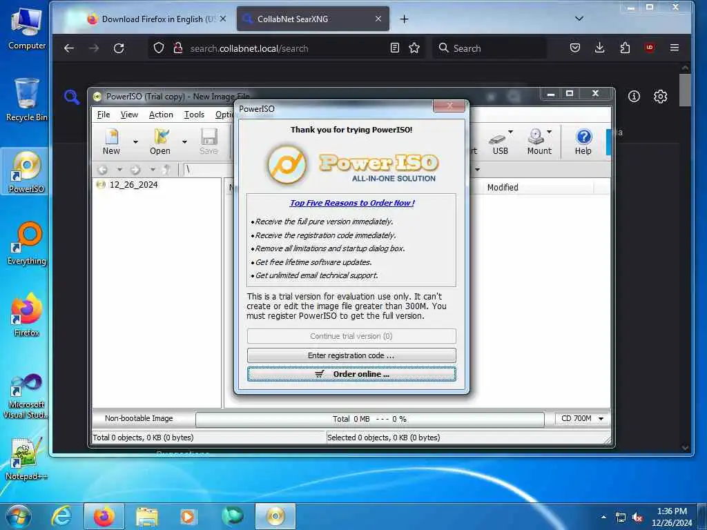The image size is (707, 530).
Task: Open the Action menu in PowerISO
Action: point(161,115)
